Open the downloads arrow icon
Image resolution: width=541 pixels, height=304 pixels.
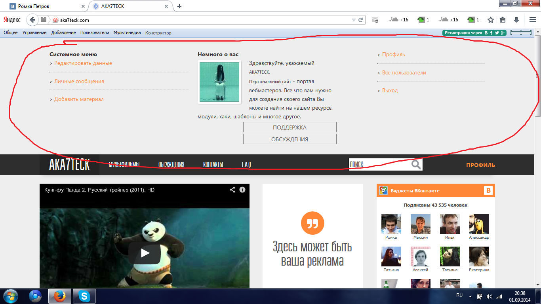(x=516, y=20)
